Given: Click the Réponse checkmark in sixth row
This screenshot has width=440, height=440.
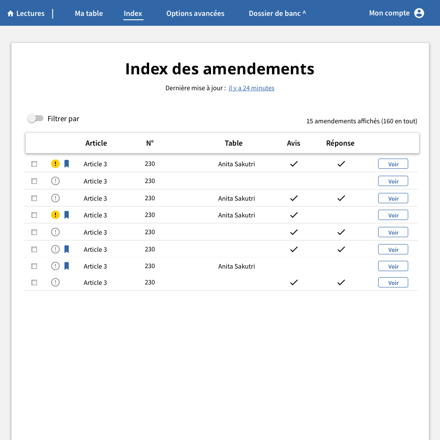Looking at the screenshot, I should pos(341,250).
